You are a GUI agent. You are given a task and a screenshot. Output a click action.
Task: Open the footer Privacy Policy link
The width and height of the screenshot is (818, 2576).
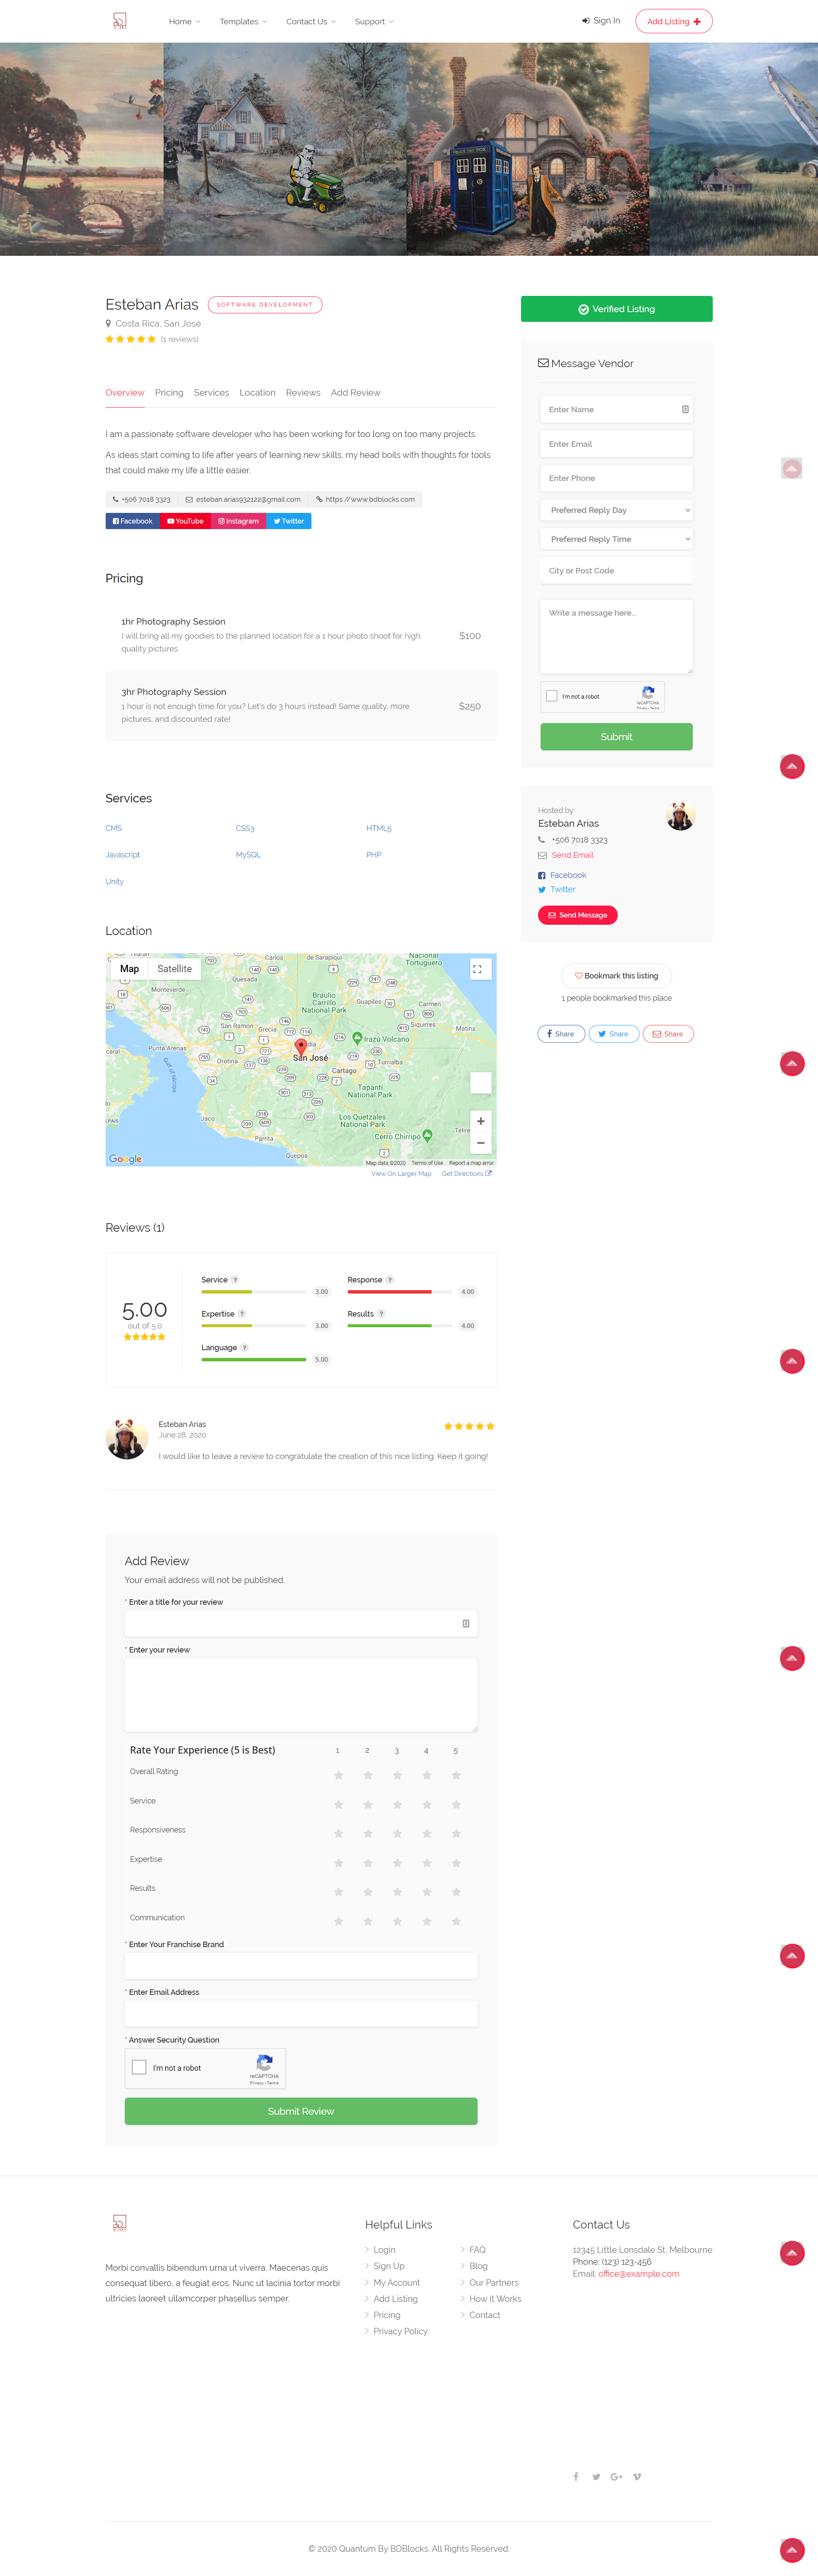pyautogui.click(x=400, y=2331)
